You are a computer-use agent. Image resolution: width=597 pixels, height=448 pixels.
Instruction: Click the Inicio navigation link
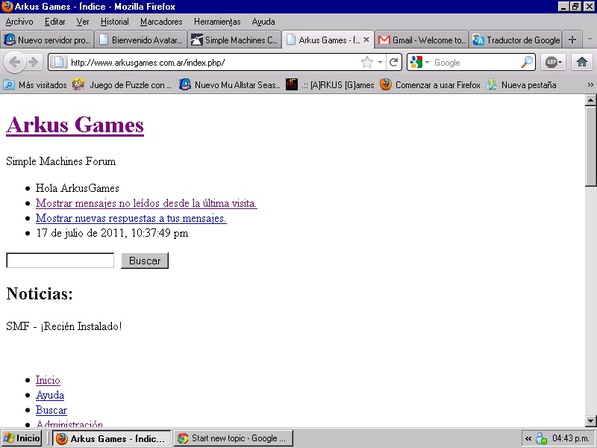48,380
